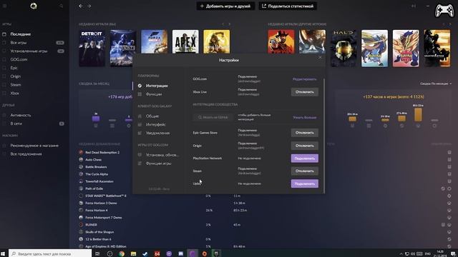Click Отключить for Epic Games Store
This screenshot has width=458, height=257.
pos(305,133)
